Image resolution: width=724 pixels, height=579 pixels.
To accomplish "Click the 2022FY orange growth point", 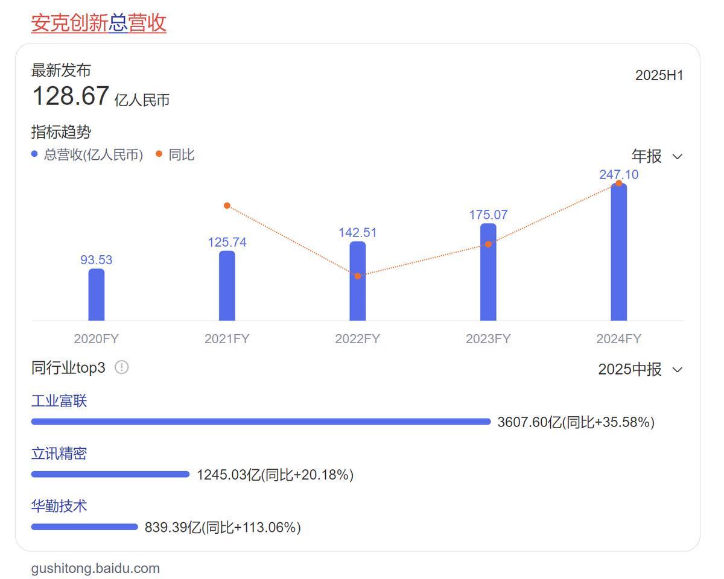I will coord(358,276).
